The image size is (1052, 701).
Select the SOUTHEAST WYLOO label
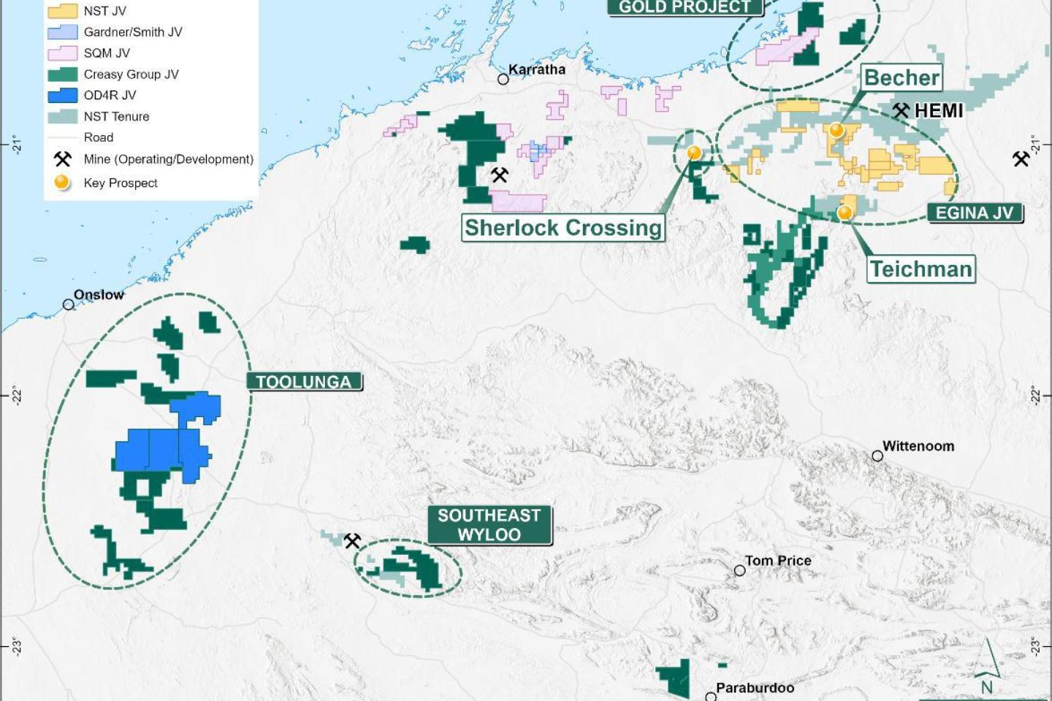coord(488,524)
